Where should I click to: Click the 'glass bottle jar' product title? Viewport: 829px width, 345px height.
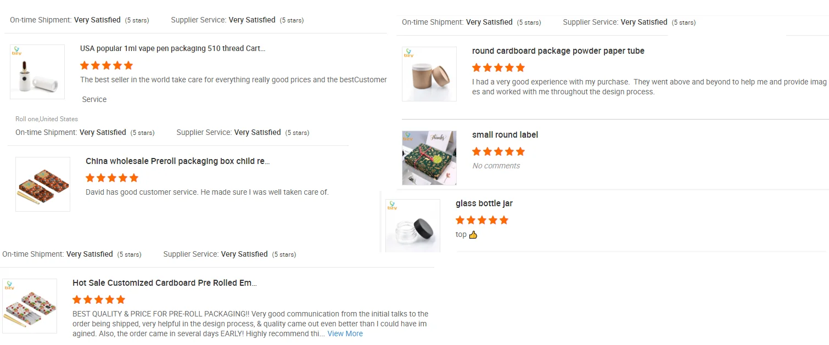point(484,203)
